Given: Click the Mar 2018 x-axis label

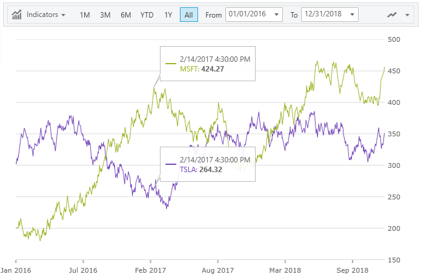Looking at the screenshot, I should (285, 269).
